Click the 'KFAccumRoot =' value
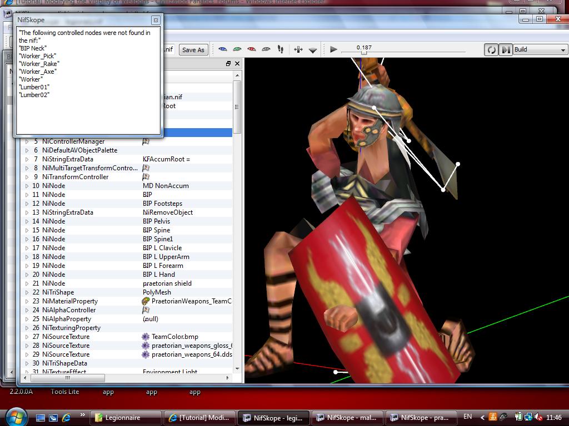Image resolution: width=569 pixels, height=426 pixels. click(x=166, y=159)
